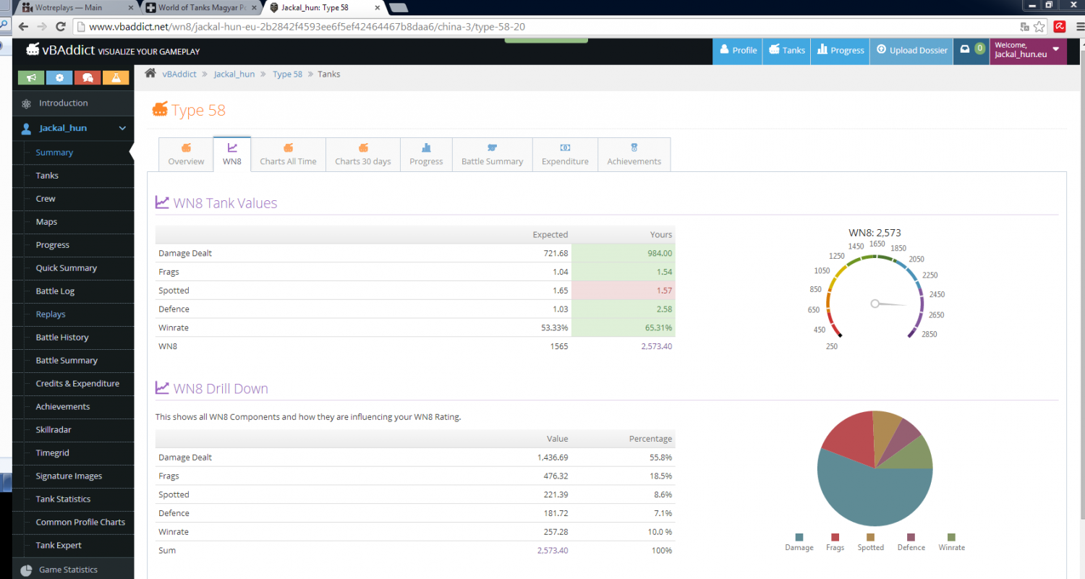Click the Tanks button in top bar
Screen dimensions: 1085x579
(x=787, y=51)
